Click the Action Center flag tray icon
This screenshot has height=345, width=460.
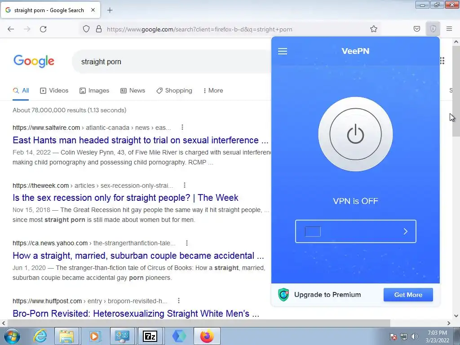[393, 336]
